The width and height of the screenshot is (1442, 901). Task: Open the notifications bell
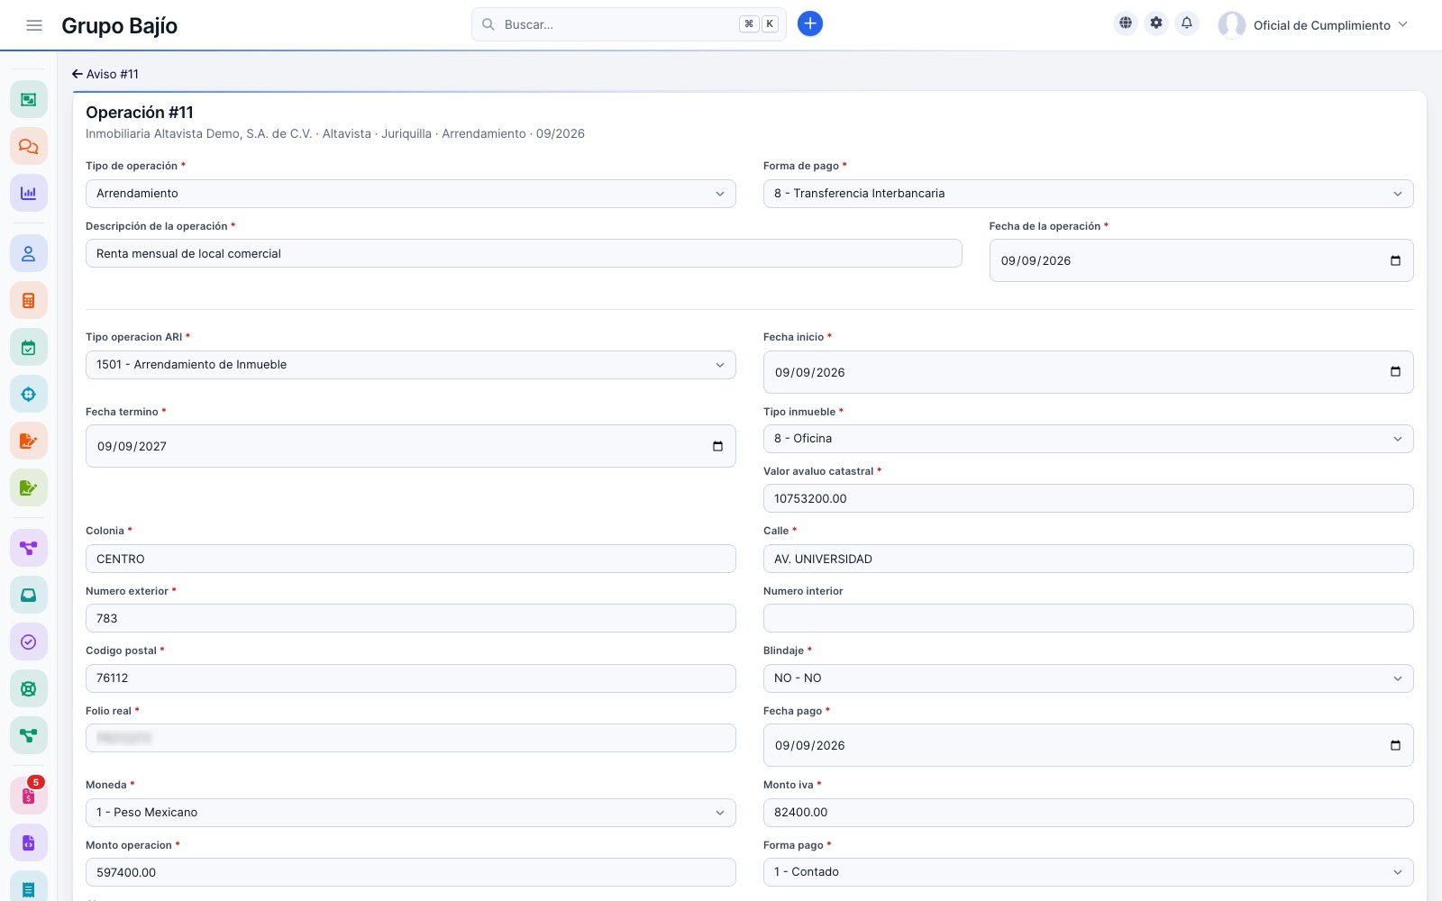[1187, 23]
